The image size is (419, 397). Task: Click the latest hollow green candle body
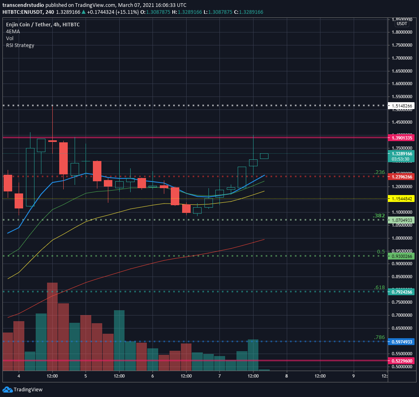(x=264, y=156)
